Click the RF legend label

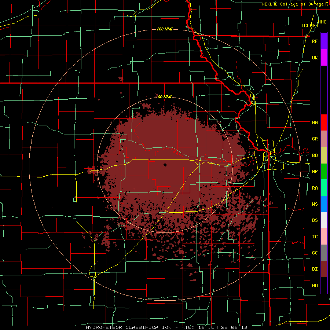315,41
